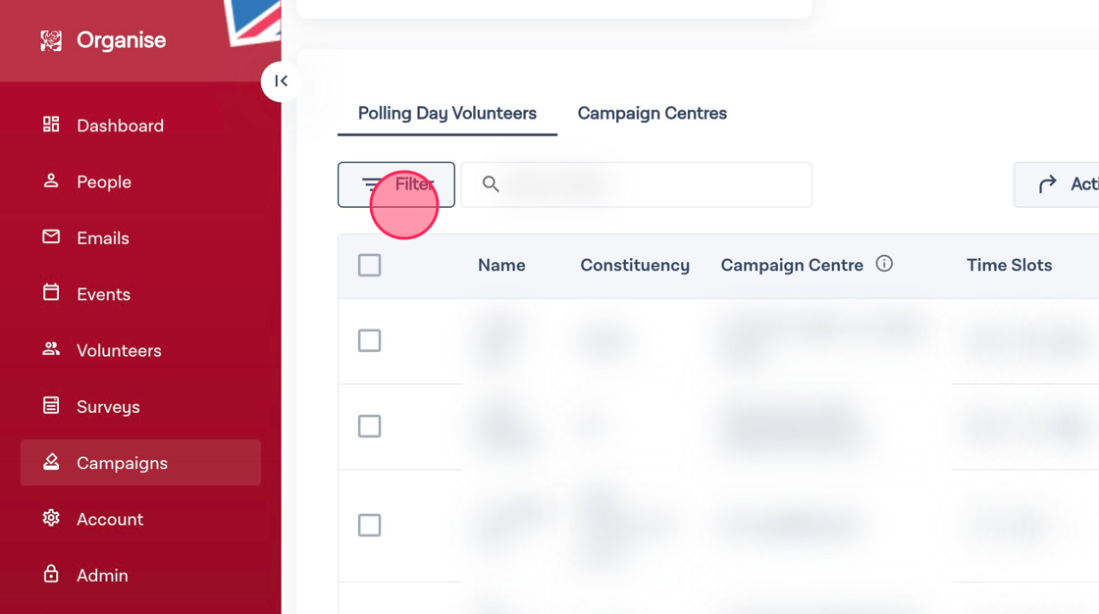Collapse the sidebar with the arrow button

pos(281,81)
